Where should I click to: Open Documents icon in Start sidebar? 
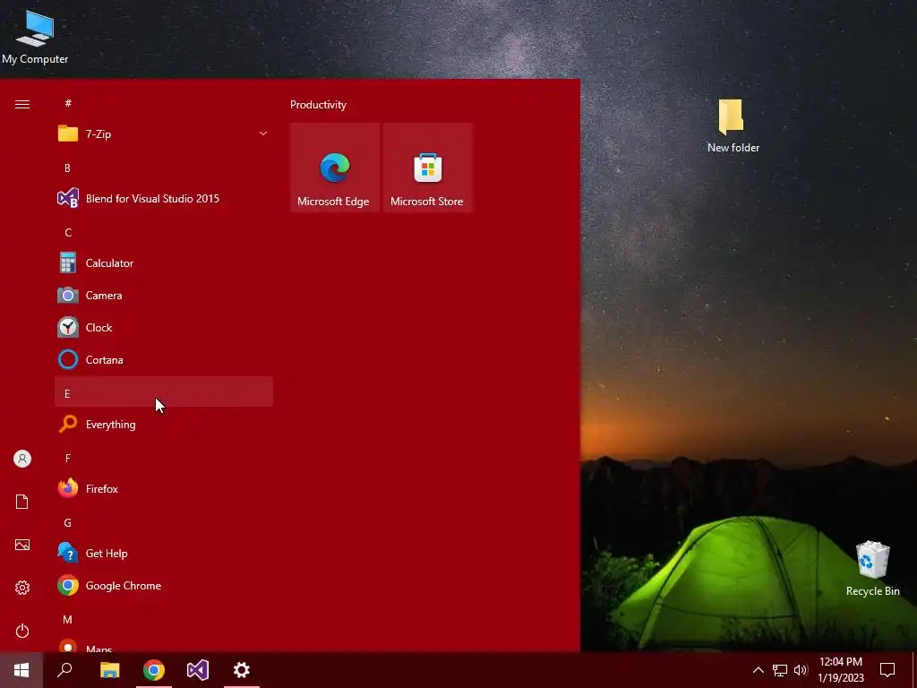pos(22,502)
